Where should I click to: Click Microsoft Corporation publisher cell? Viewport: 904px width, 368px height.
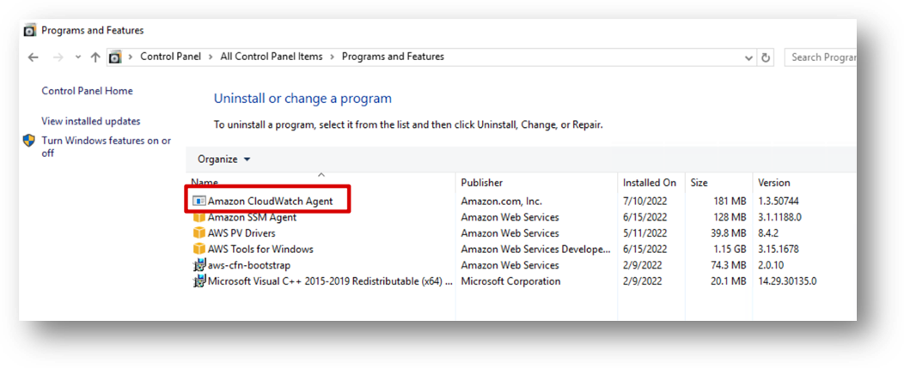(x=510, y=281)
